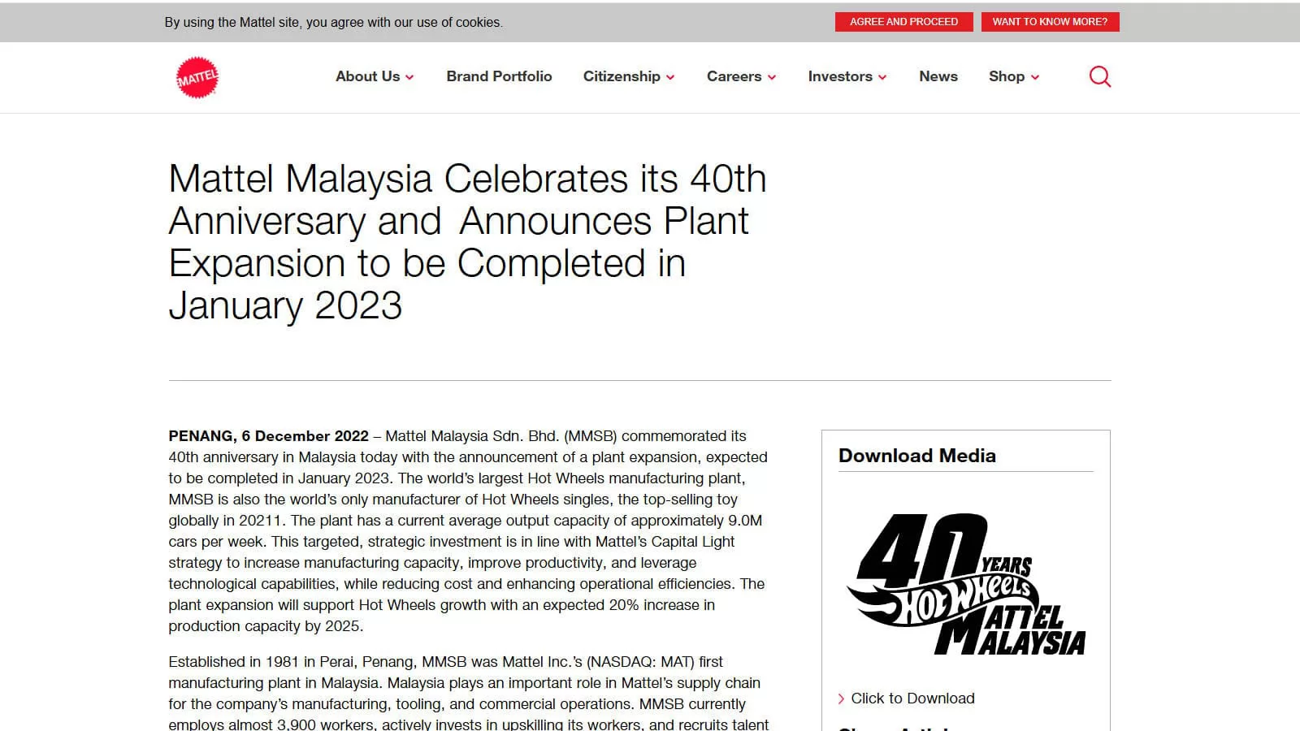Image resolution: width=1300 pixels, height=731 pixels.
Task: Click the Download Media heading
Action: [x=916, y=456]
